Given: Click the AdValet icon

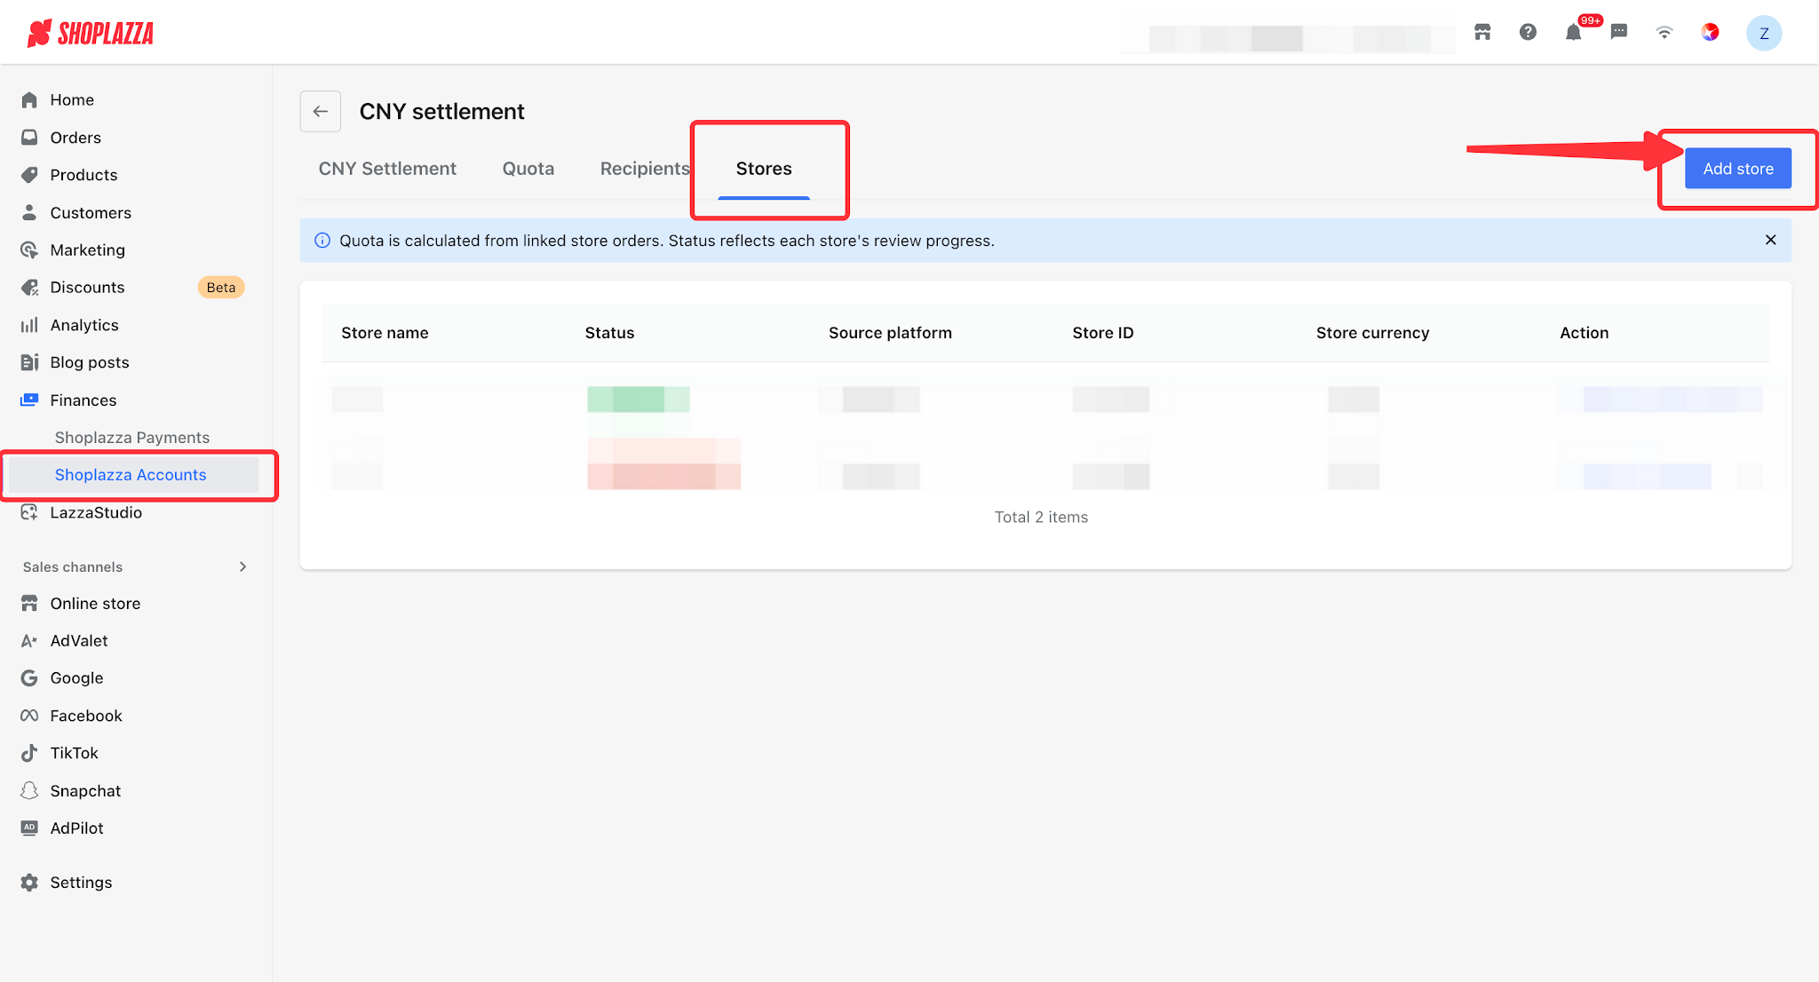Looking at the screenshot, I should pos(29,641).
